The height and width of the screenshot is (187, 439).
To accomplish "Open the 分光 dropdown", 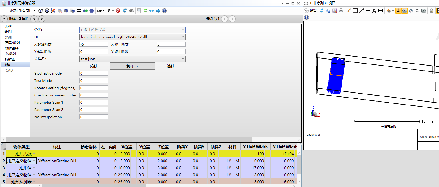I will point(133,30).
